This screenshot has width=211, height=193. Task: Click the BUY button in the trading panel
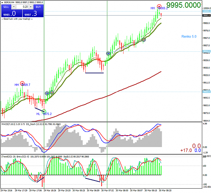(38, 7)
